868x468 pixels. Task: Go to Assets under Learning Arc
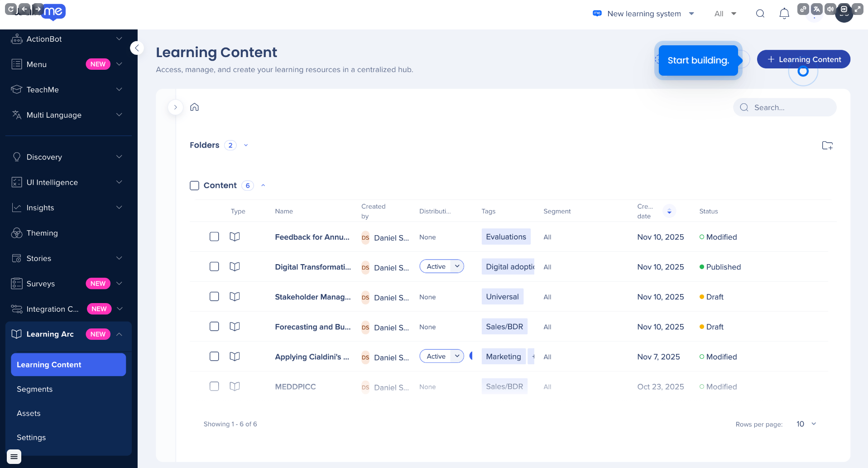(x=29, y=413)
